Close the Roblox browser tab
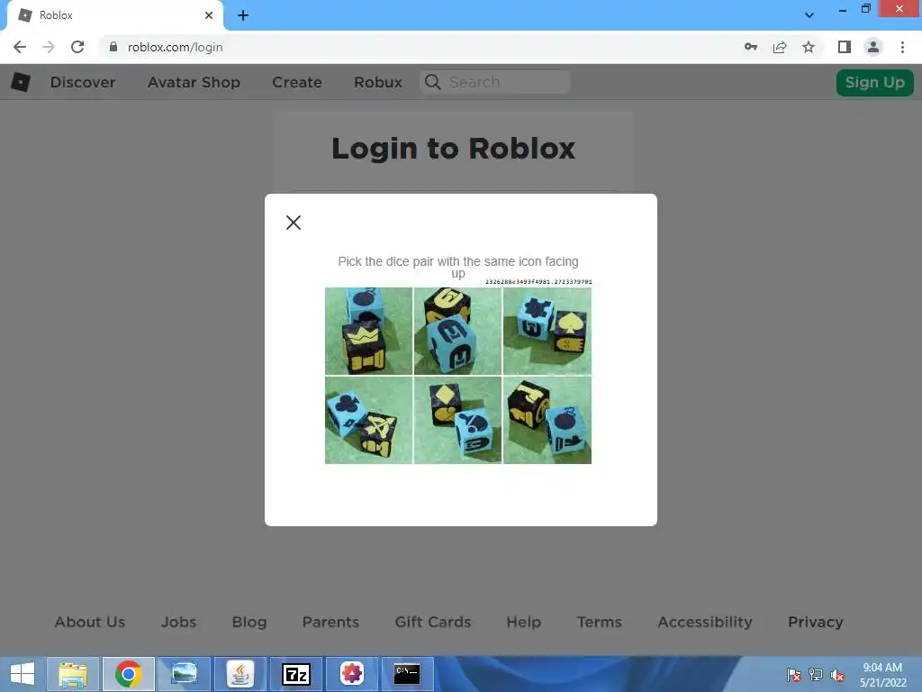The width and height of the screenshot is (922, 692). coord(209,15)
